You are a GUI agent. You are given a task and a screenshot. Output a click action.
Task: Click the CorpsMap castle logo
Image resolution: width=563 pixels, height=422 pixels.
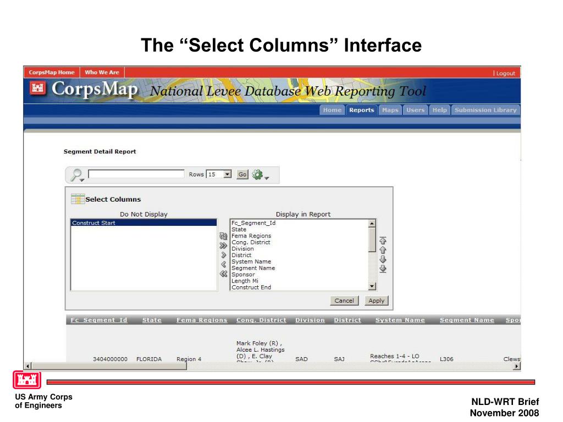38,88
